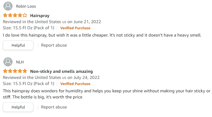The width and height of the screenshot is (212, 117).
Task: Mark Robin Loos review as Helpful
Action: (18, 45)
